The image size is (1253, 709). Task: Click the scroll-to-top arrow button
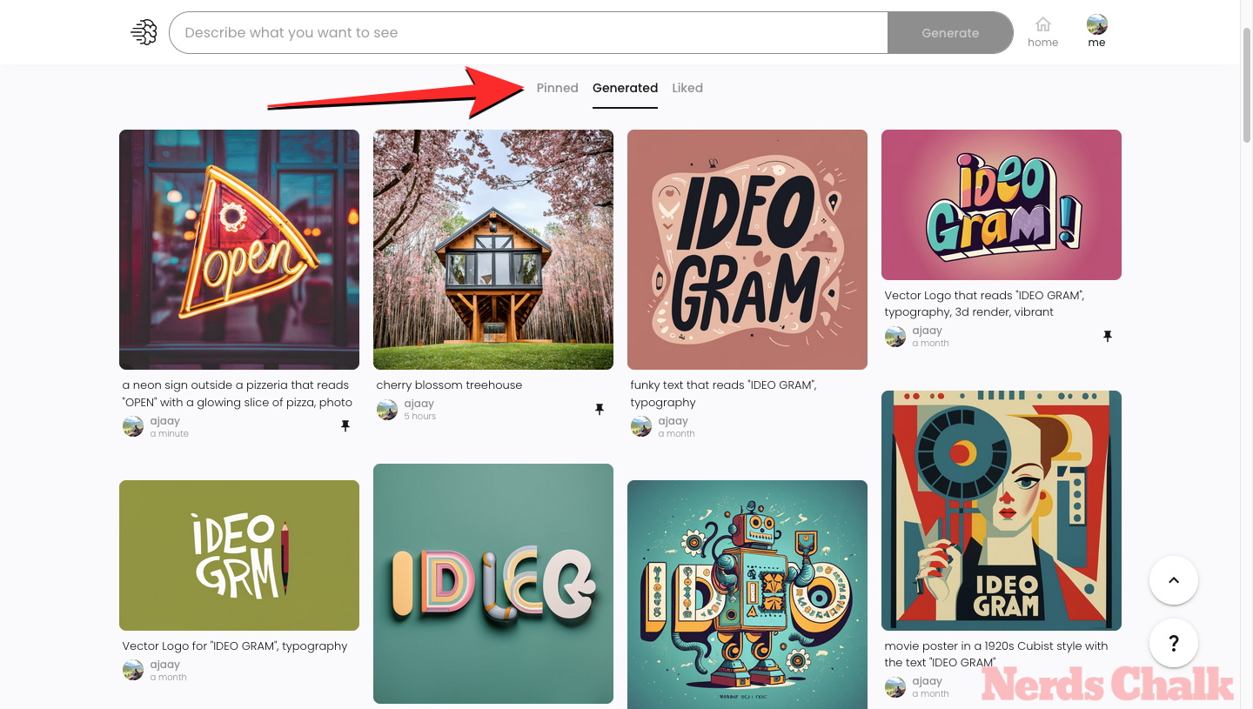click(x=1174, y=580)
